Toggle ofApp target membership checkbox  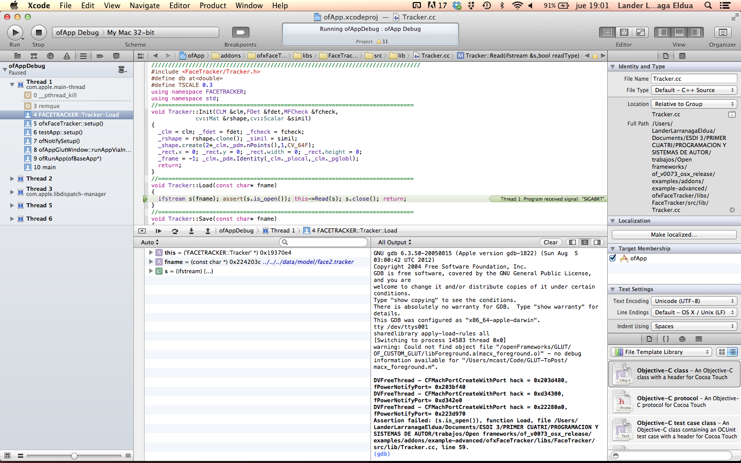[613, 258]
